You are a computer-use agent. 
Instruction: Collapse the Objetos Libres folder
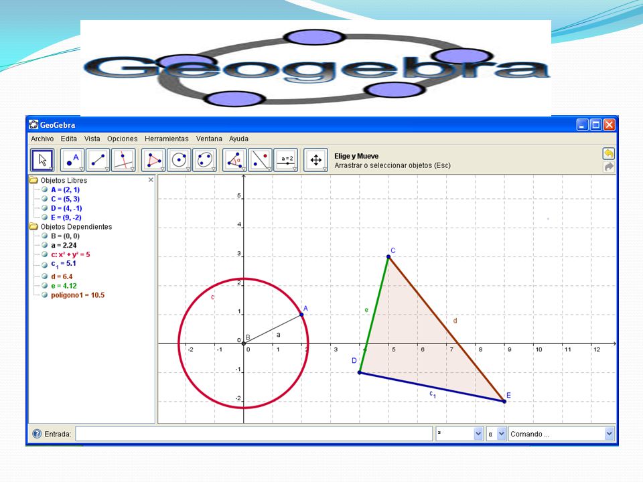point(33,180)
